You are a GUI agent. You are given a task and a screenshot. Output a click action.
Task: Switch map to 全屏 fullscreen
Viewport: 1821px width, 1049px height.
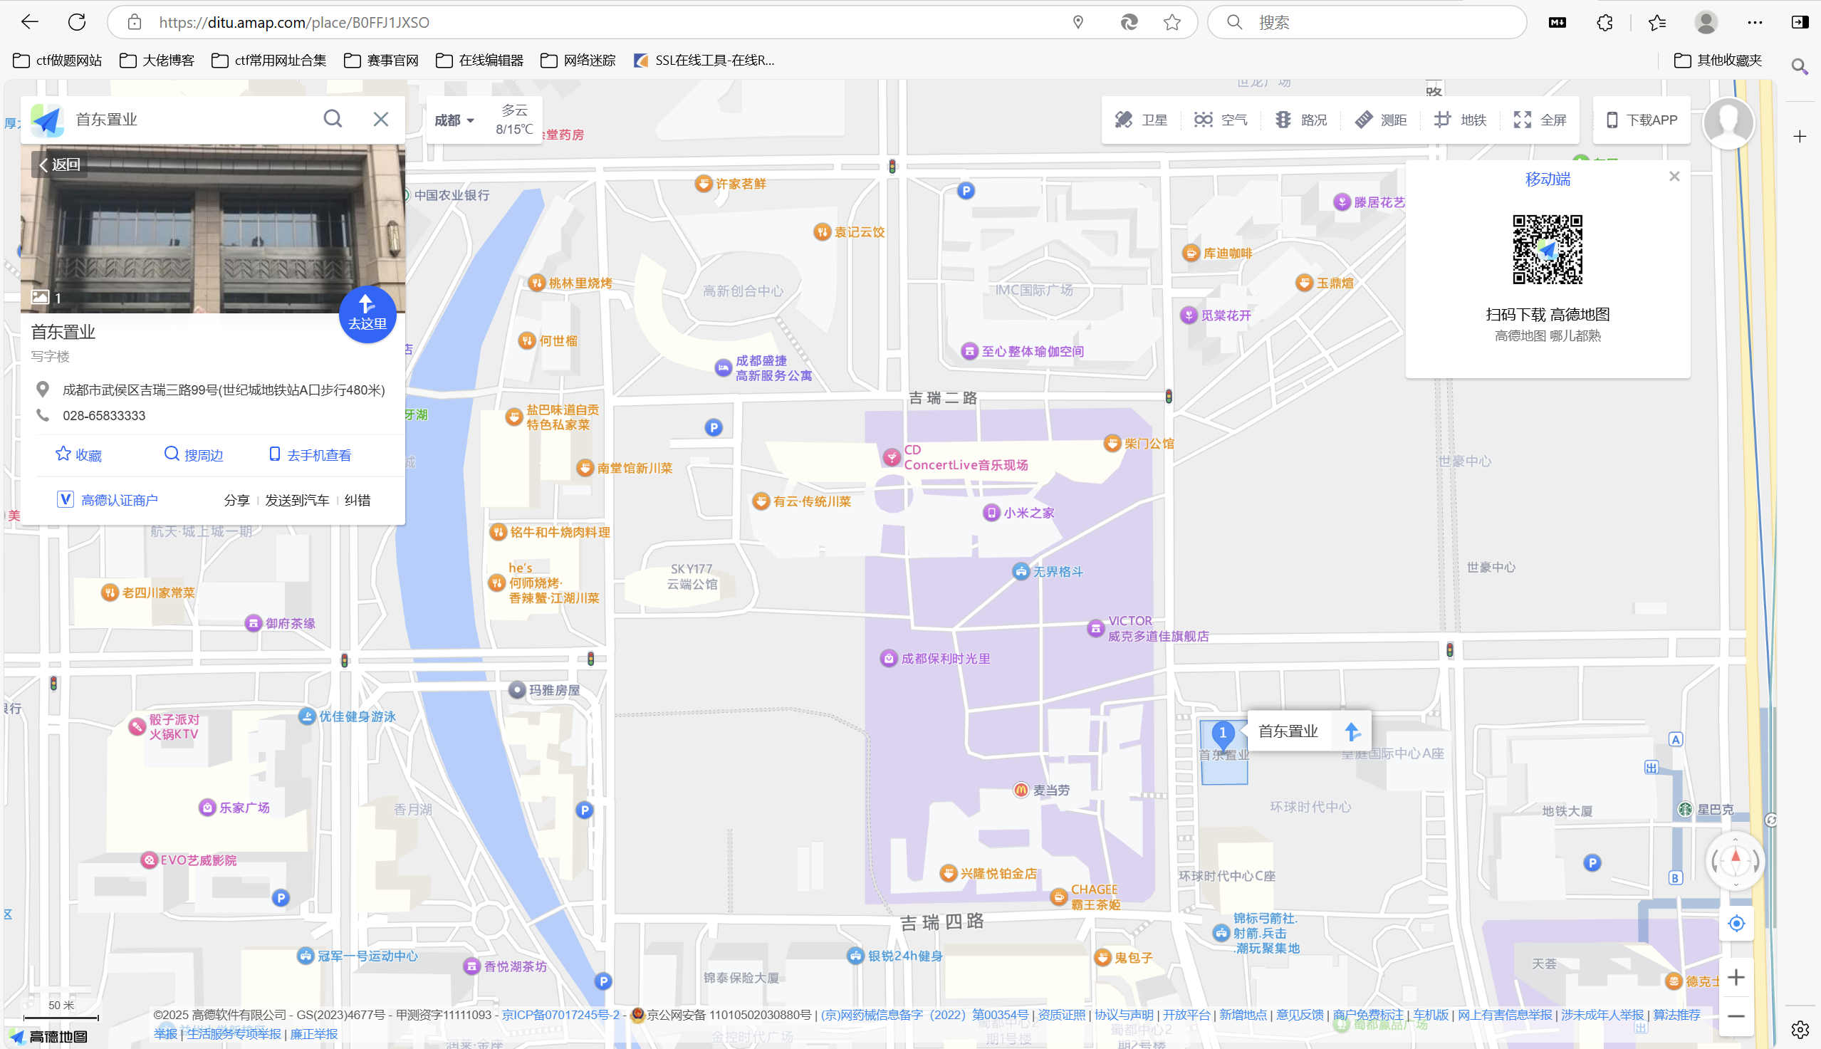click(x=1540, y=120)
